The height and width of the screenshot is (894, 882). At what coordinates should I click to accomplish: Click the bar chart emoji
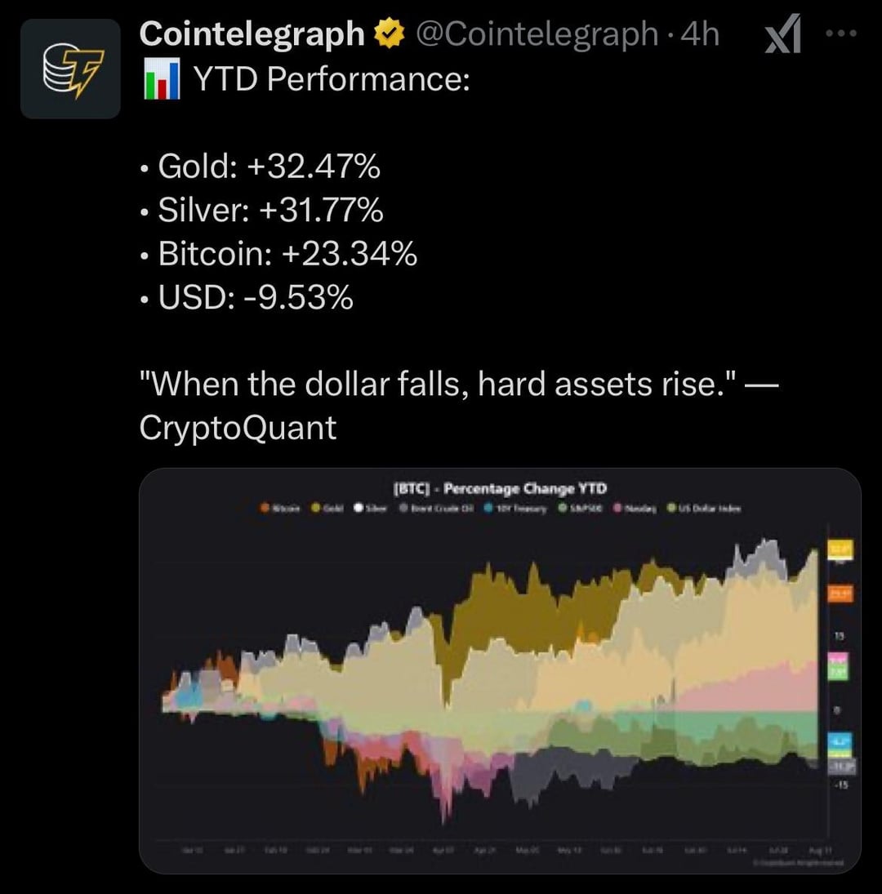click(x=162, y=78)
